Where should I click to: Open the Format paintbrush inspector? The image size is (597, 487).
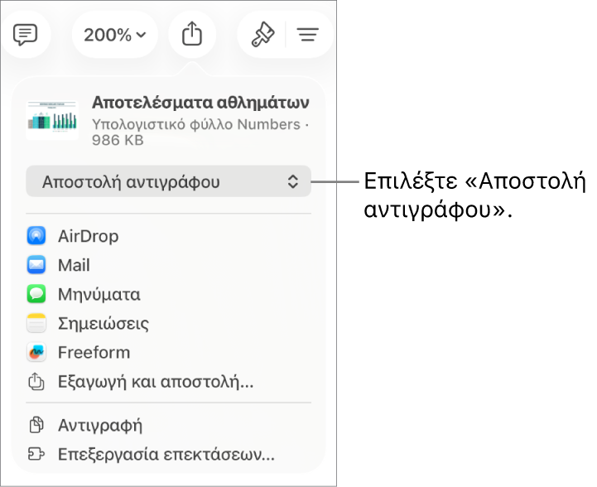coord(262,35)
